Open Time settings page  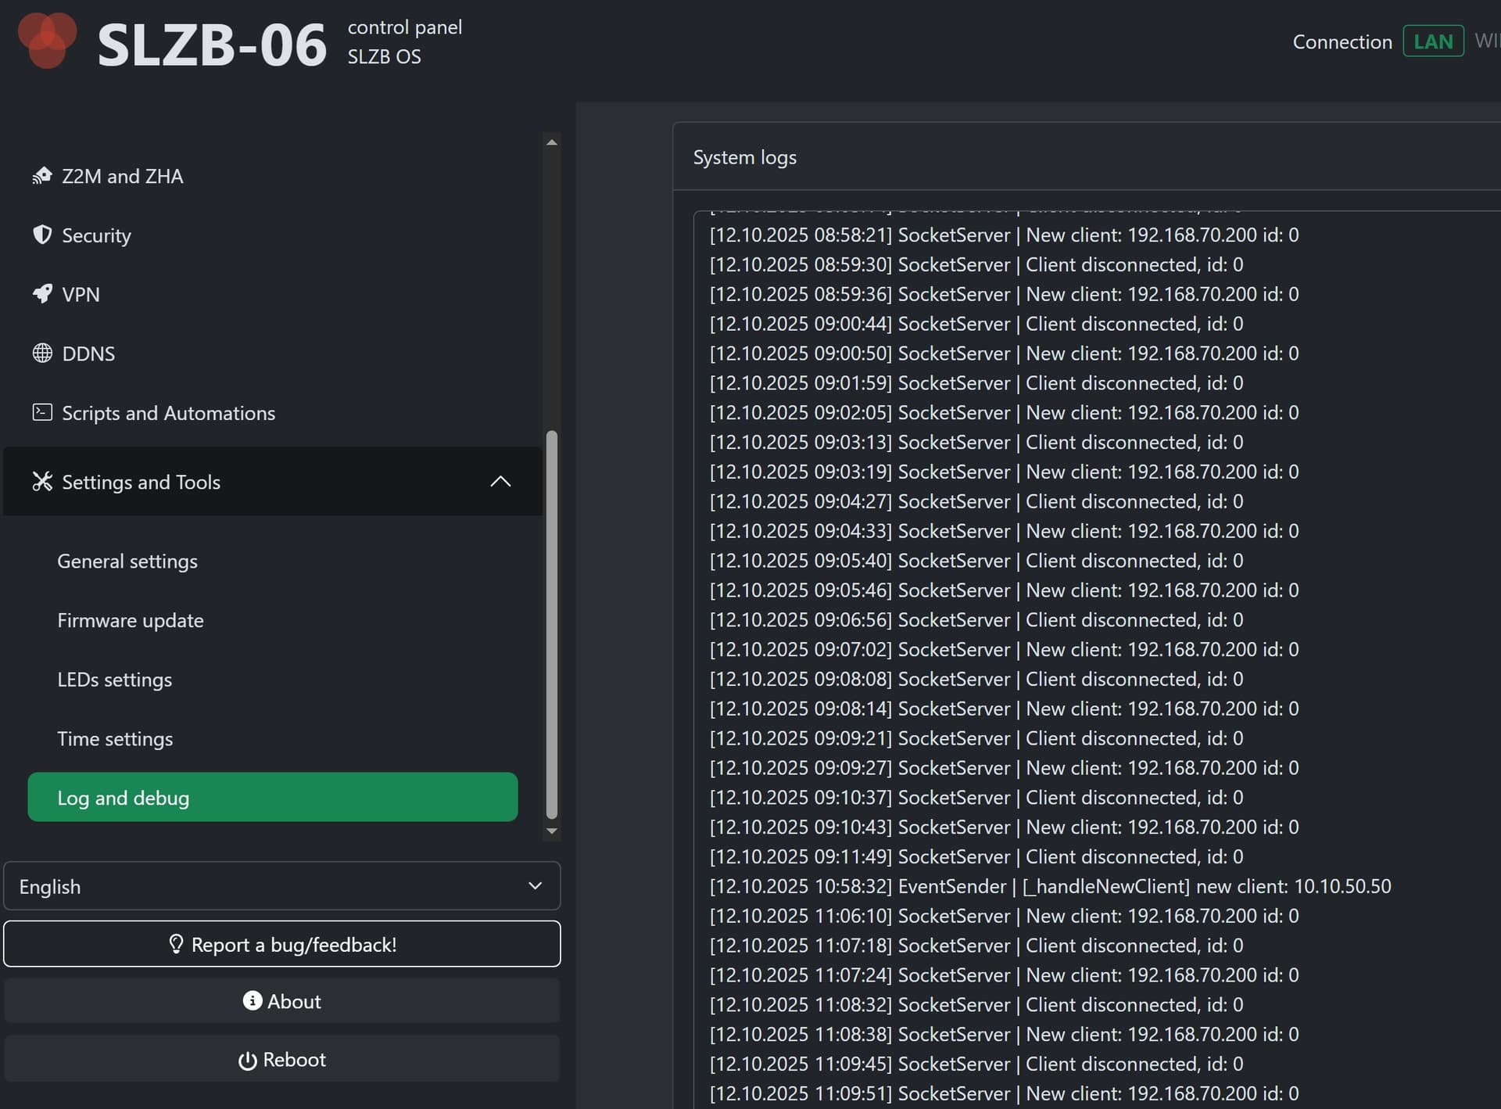115,739
